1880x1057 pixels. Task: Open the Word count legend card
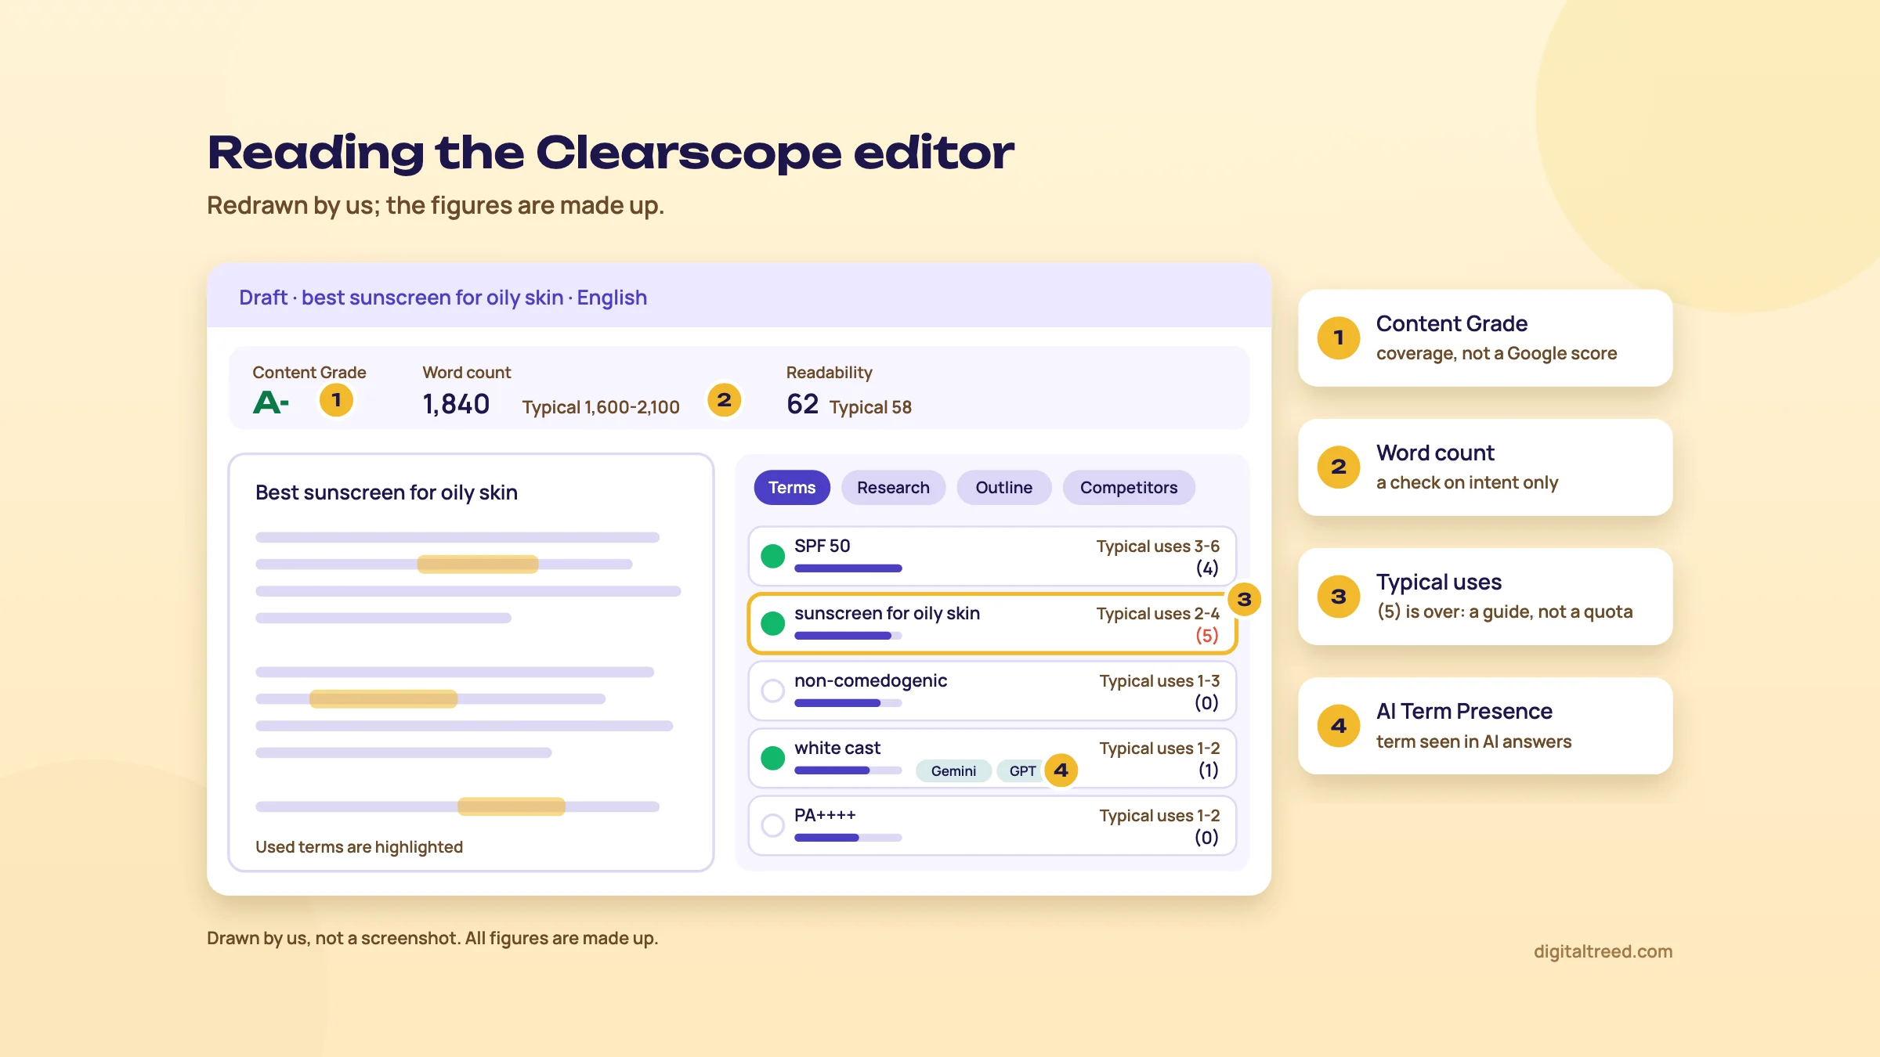[1485, 467]
